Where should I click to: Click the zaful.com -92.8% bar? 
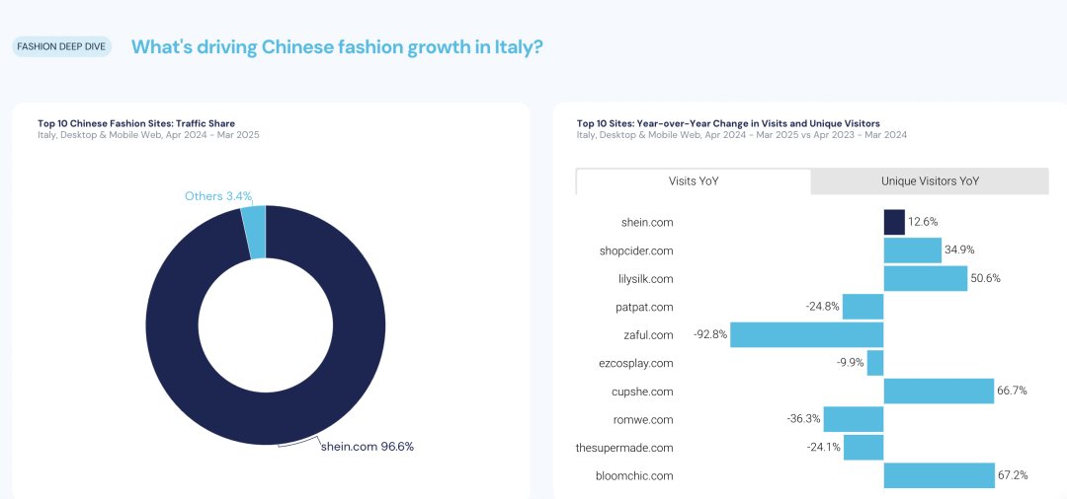[x=807, y=334]
